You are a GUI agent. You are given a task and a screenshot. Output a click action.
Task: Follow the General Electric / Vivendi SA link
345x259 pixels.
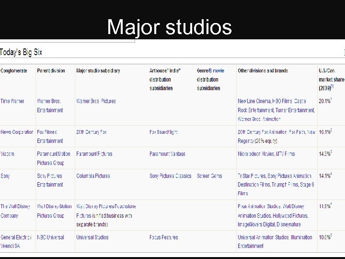[x=16, y=241]
